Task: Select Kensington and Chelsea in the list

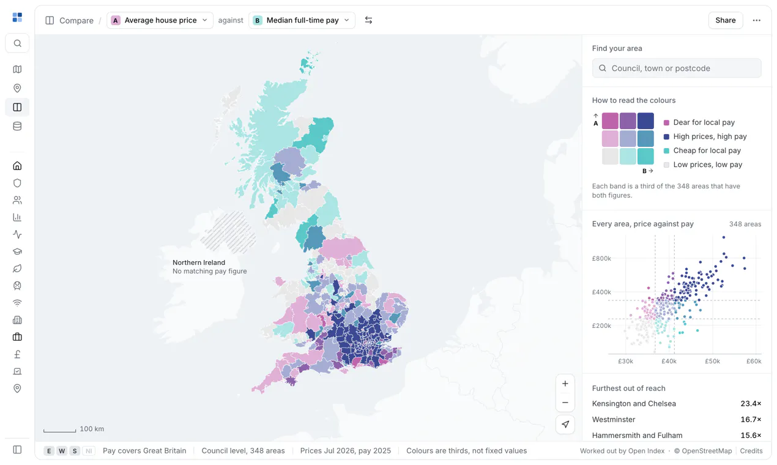Action: click(677, 404)
